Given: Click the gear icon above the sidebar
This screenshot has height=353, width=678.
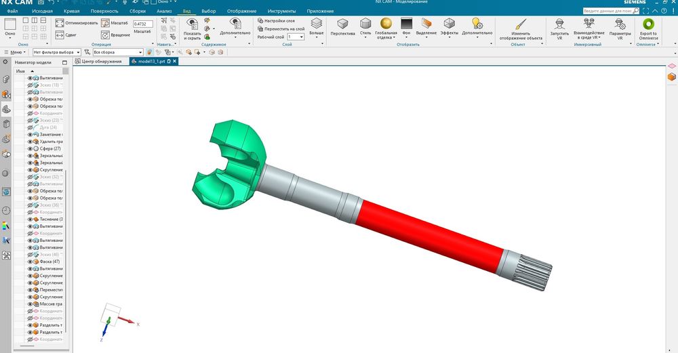Looking at the screenshot, I should point(5,62).
